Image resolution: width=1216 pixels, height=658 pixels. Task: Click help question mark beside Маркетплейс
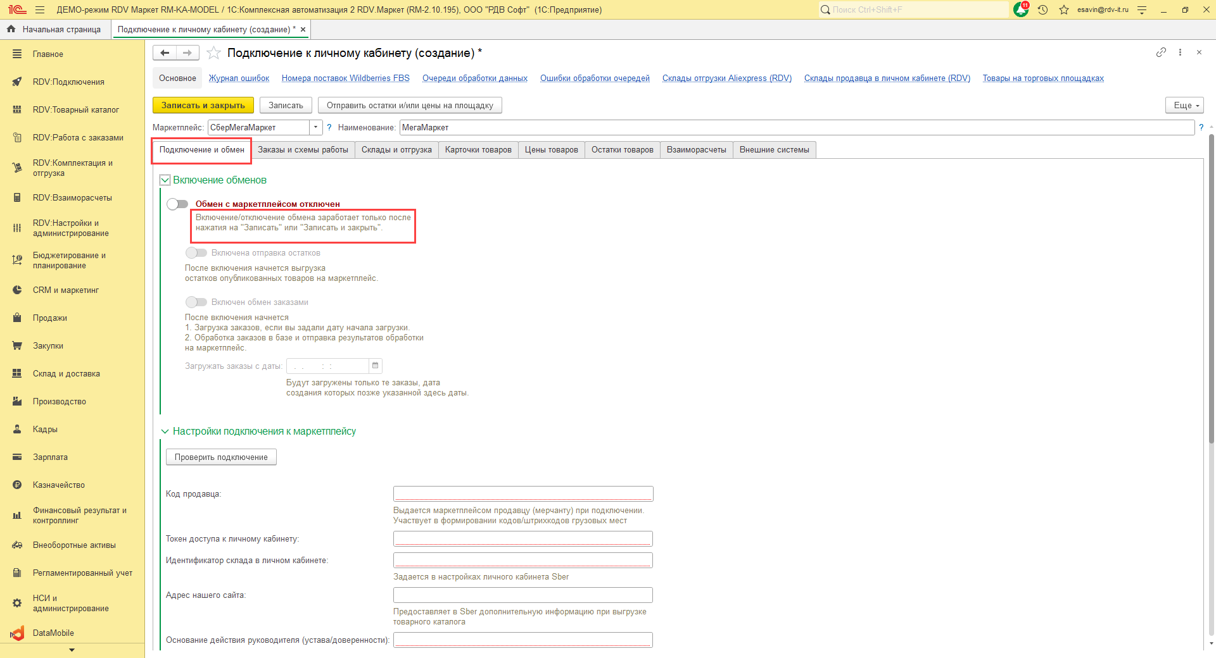pos(329,127)
